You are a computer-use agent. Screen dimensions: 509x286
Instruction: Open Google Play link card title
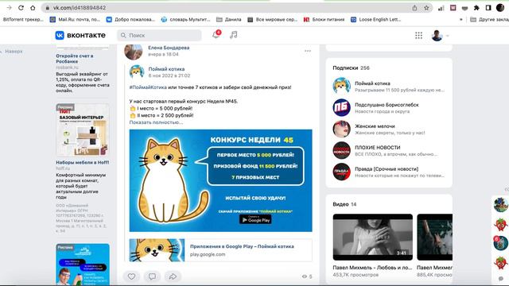click(242, 246)
